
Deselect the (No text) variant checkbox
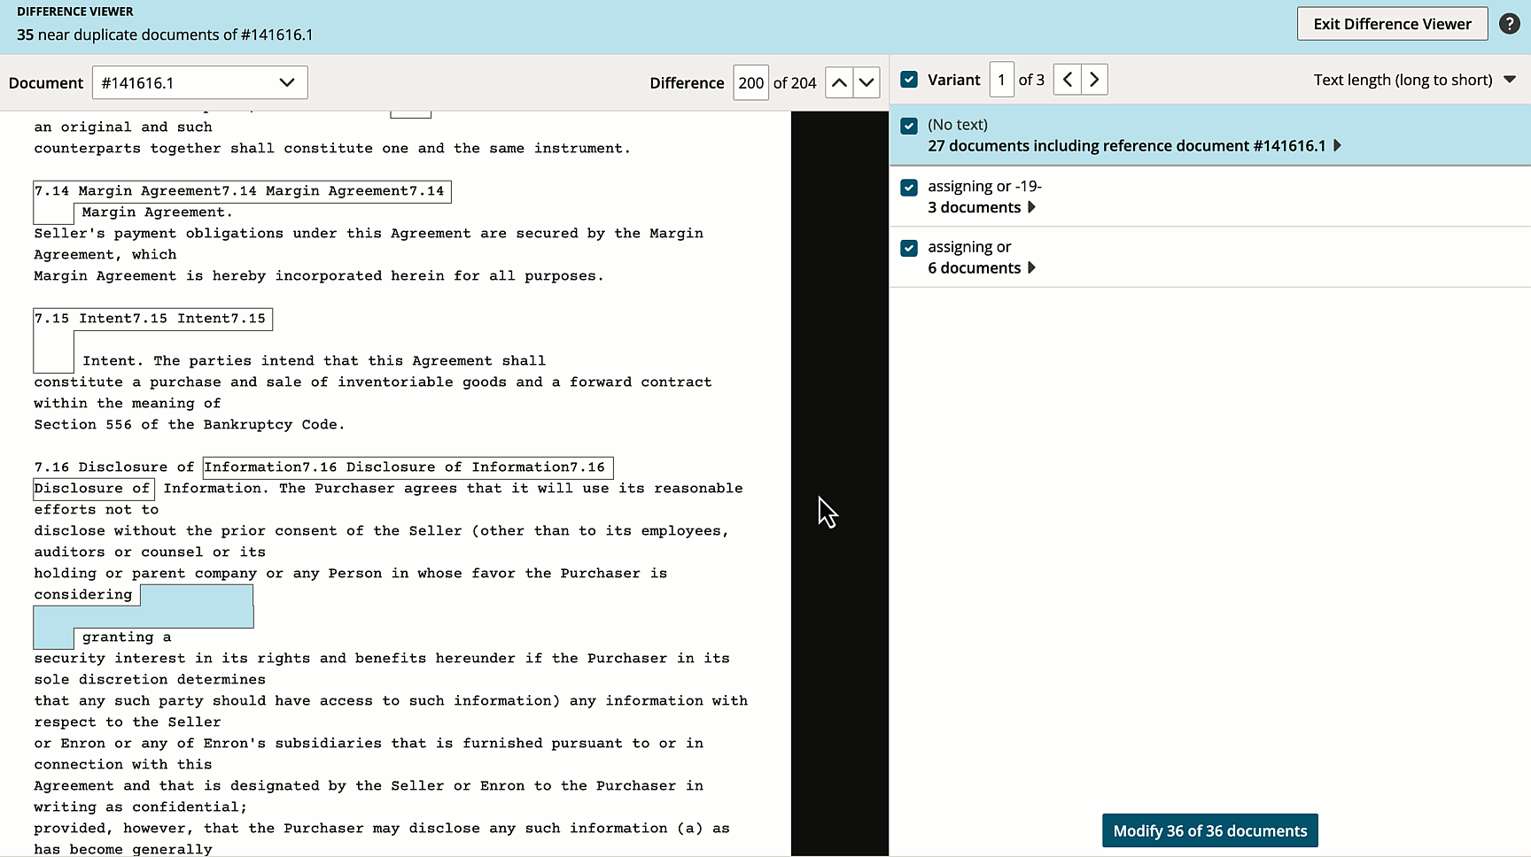pyautogui.click(x=909, y=126)
